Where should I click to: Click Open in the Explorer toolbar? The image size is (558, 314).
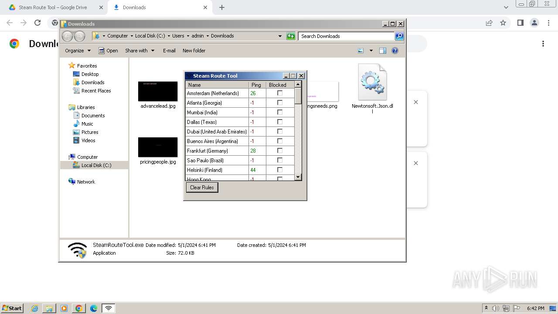pos(108,51)
